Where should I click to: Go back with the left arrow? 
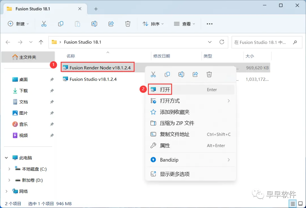coord(8,42)
